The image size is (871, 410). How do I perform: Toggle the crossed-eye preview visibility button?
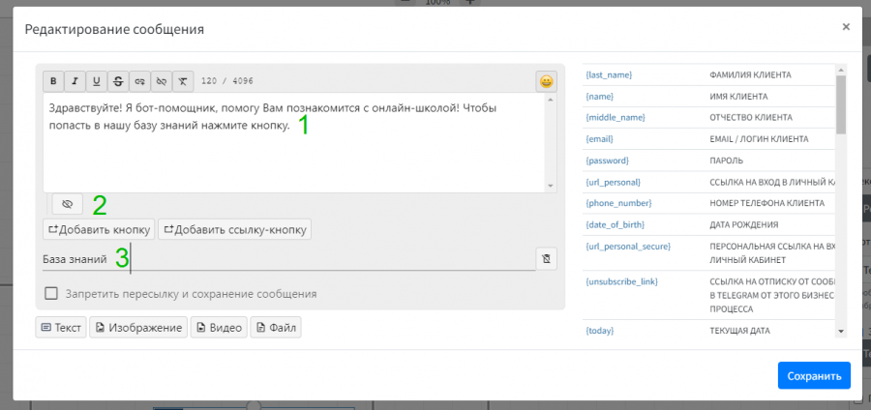pyautogui.click(x=67, y=204)
